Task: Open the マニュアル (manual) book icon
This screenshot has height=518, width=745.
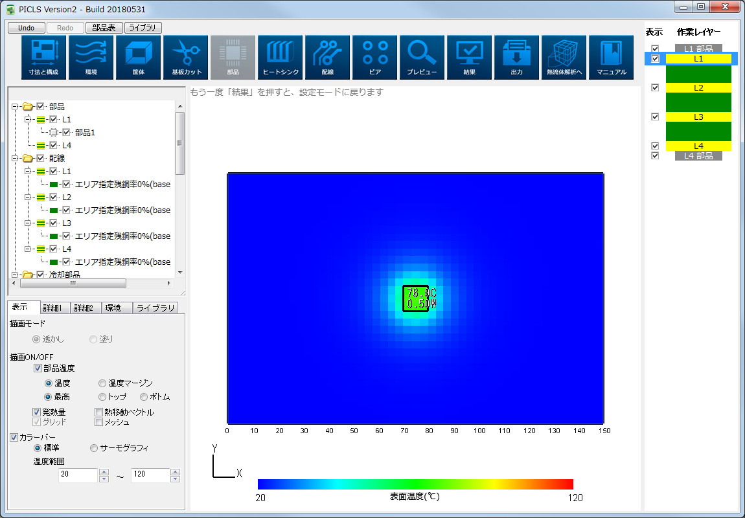Action: point(611,57)
